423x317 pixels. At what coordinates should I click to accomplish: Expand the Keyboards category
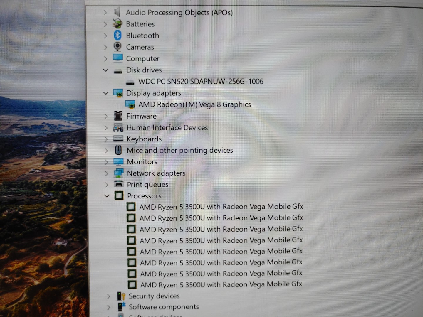pyautogui.click(x=106, y=139)
